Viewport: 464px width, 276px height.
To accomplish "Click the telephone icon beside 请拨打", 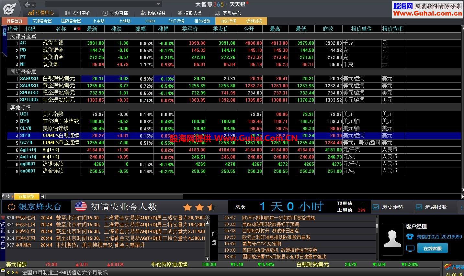I will point(410,237).
